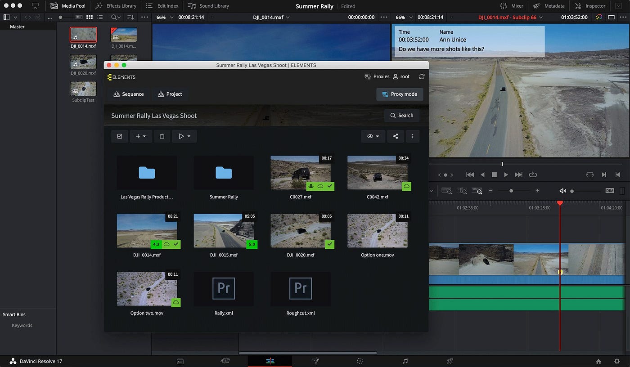Import Project in the ELEMENTS window
Image resolution: width=630 pixels, height=367 pixels.
[170, 94]
